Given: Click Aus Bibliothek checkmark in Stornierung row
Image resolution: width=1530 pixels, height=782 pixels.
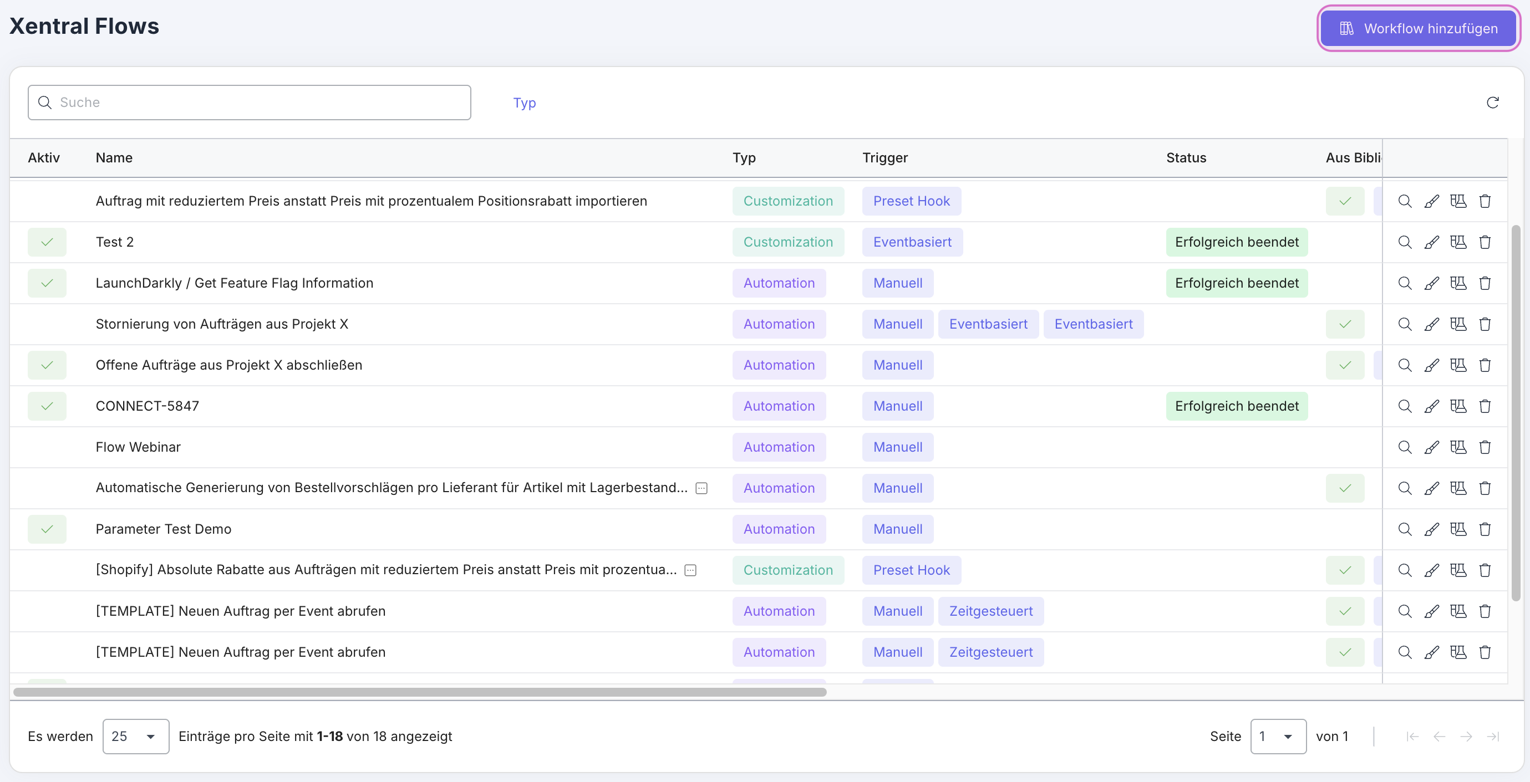Looking at the screenshot, I should (1345, 324).
